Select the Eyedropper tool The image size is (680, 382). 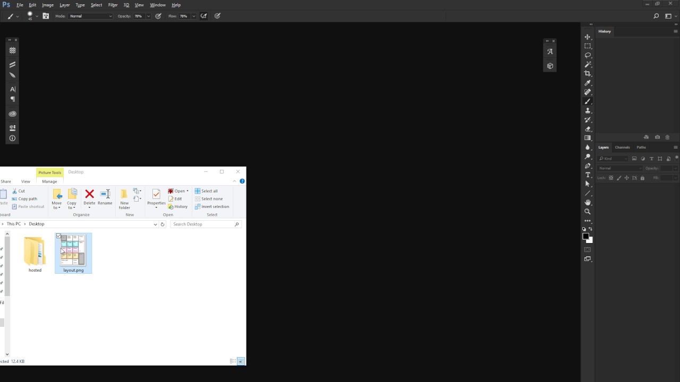(x=588, y=83)
